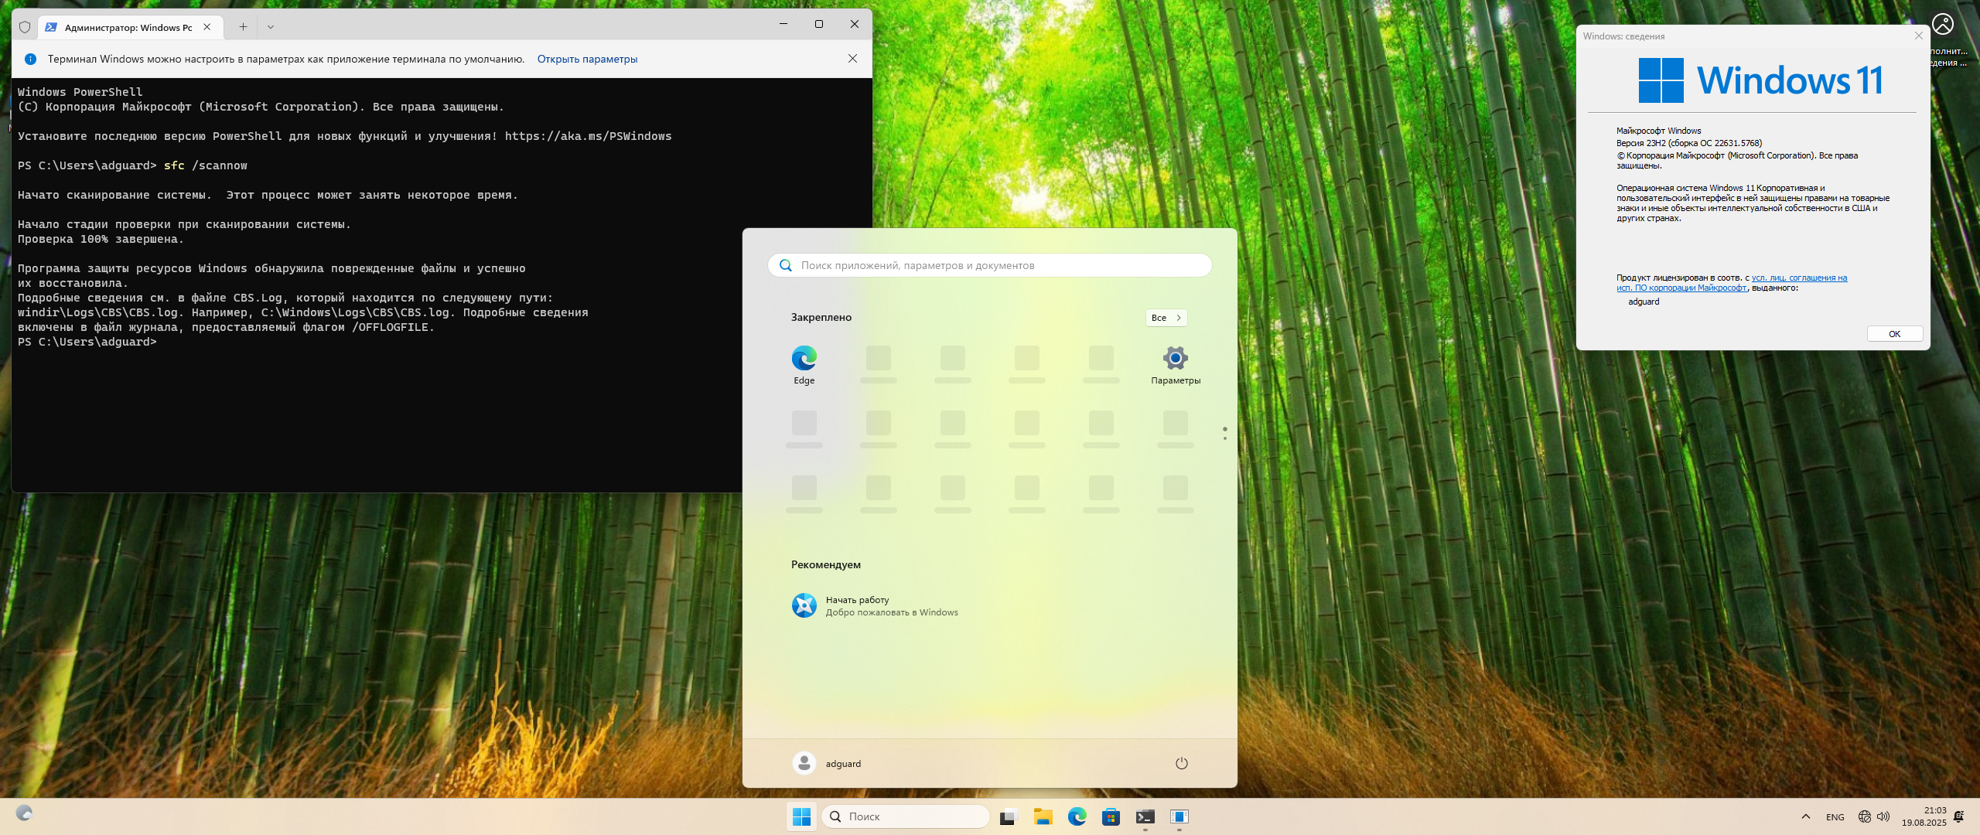Click the Рекомендуем heading in Start menu
The image size is (1980, 835).
[825, 564]
